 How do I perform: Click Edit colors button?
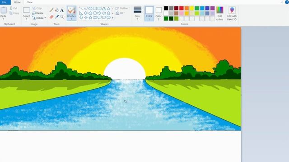(220, 13)
